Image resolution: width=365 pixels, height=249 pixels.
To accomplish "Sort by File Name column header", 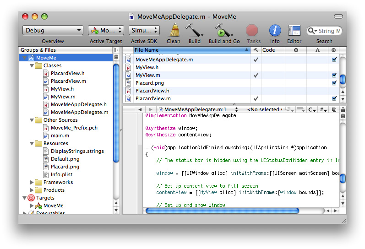I will coord(191,50).
